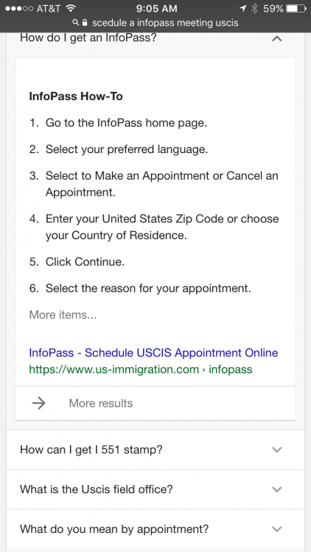Tap the lock icon in the address bar

84,24
